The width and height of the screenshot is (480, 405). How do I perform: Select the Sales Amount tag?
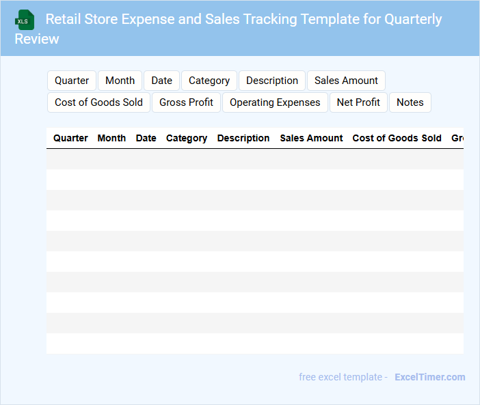(x=346, y=81)
